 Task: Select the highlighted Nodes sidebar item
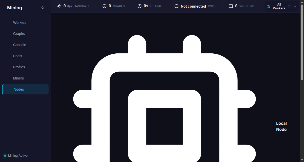pyautogui.click(x=19, y=89)
